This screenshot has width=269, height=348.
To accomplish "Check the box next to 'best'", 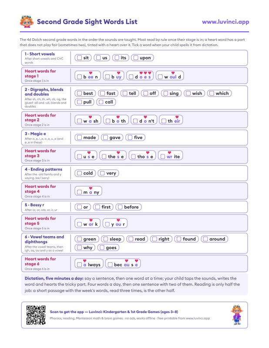I will pos(79,93).
